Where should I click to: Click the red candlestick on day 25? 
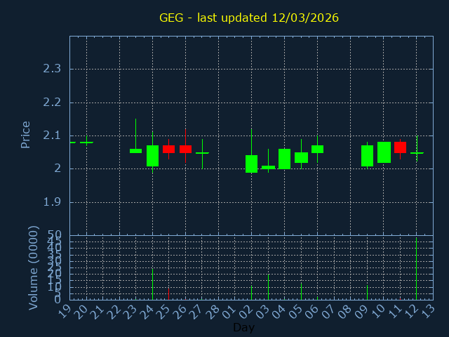pyautogui.click(x=168, y=149)
